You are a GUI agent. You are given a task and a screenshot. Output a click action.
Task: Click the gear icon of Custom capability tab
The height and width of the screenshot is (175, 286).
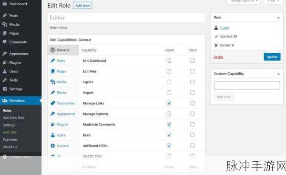[53, 146]
